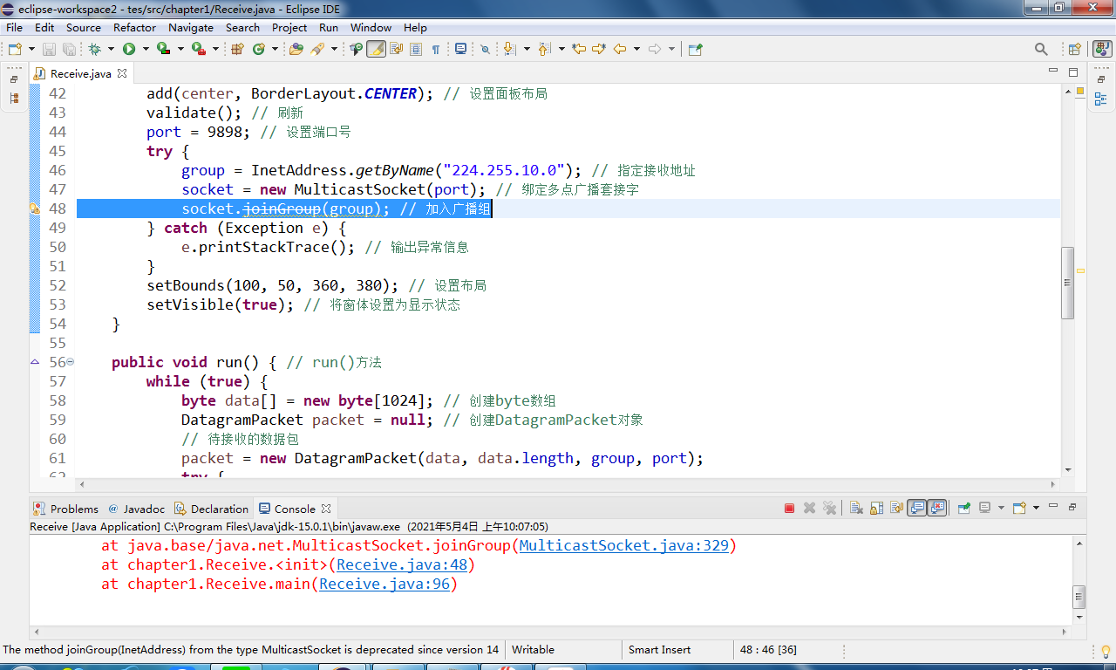Create a New Java Package icon

point(237,49)
